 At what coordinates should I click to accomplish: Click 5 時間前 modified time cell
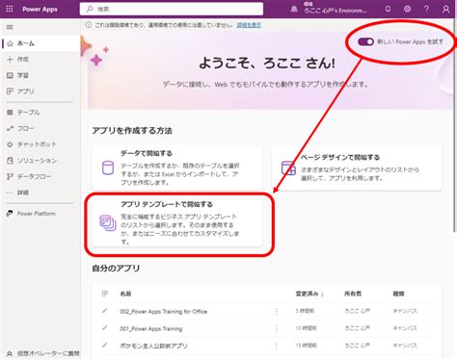tap(305, 311)
